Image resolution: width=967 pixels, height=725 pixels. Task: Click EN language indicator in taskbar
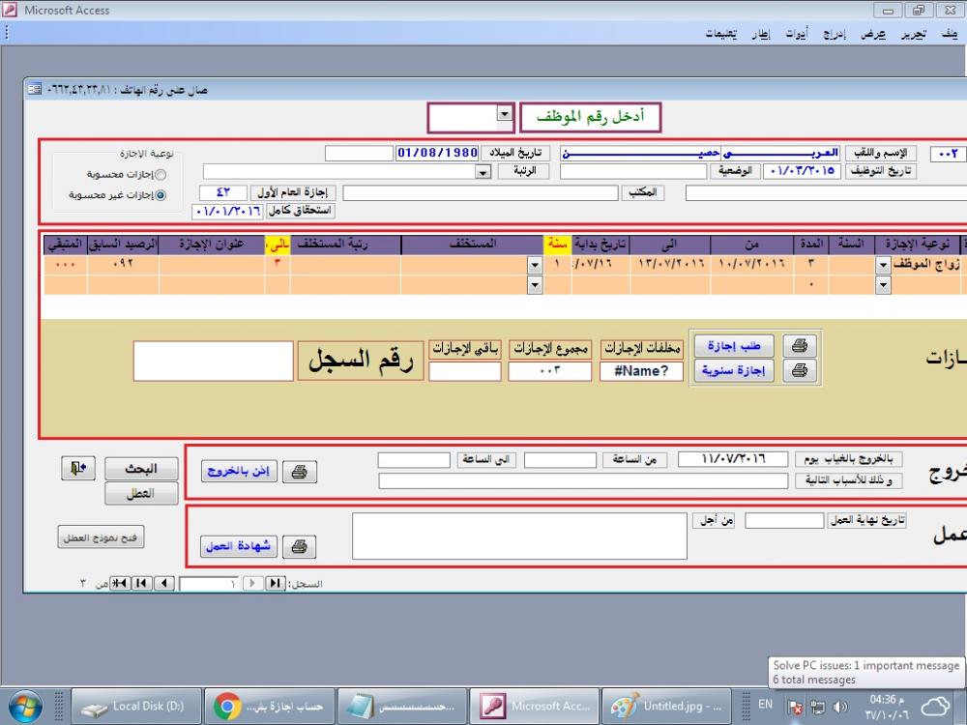765,704
